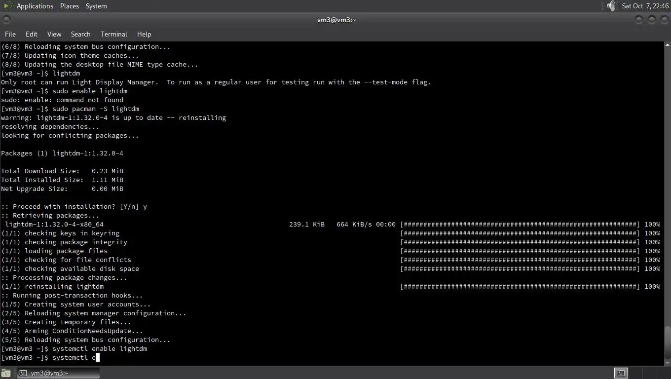
Task: Click the progress bar in 'reinstalling lightdm' row
Action: 520,286
